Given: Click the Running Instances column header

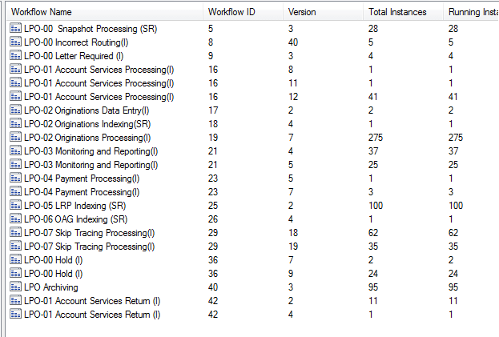Looking at the screenshot, I should [x=471, y=12].
